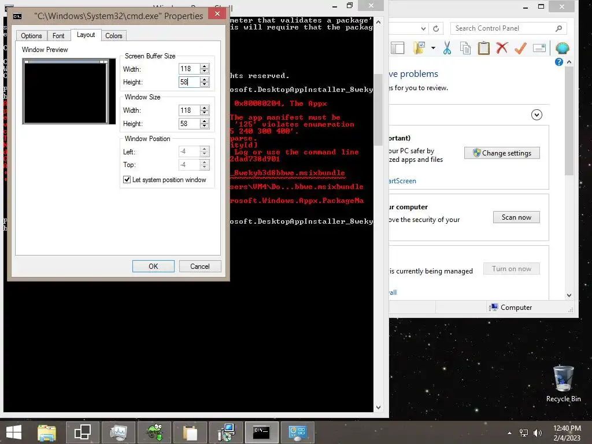Screen dimensions: 592x444
Task: Click Change settings button
Action: click(x=502, y=153)
